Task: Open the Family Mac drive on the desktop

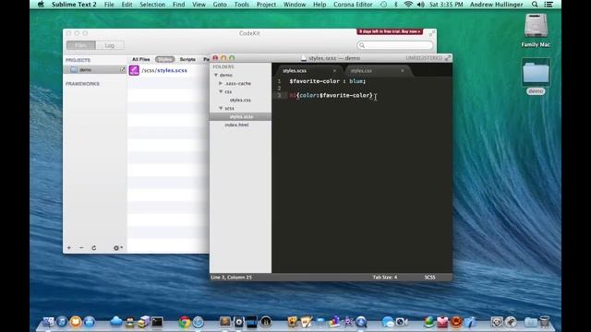Action: [x=536, y=30]
